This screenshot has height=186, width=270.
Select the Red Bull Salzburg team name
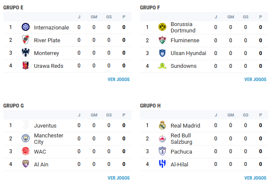pos(182,139)
